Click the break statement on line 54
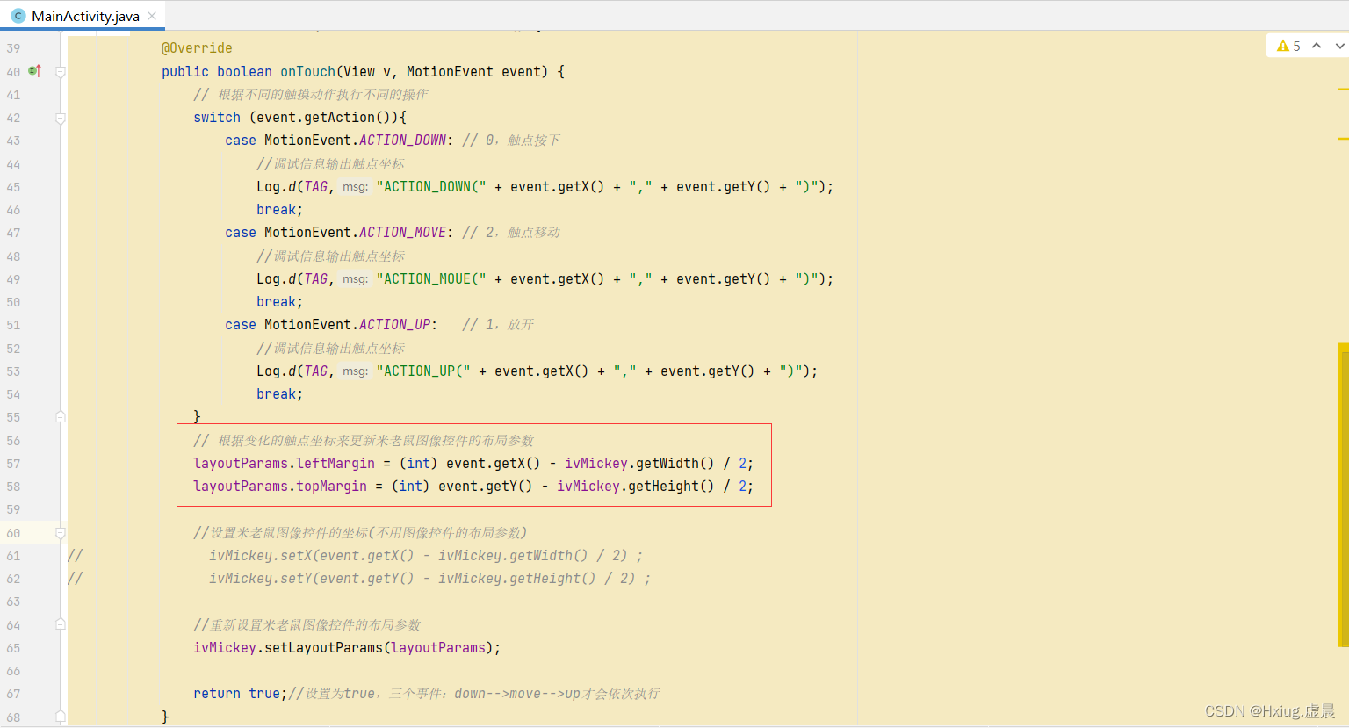The image size is (1349, 728). coord(279,394)
